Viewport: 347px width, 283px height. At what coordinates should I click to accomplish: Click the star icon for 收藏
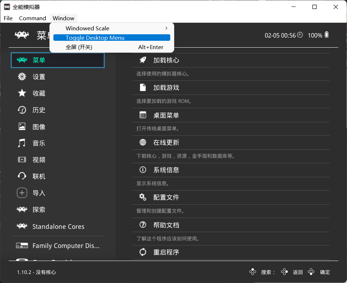tap(22, 93)
